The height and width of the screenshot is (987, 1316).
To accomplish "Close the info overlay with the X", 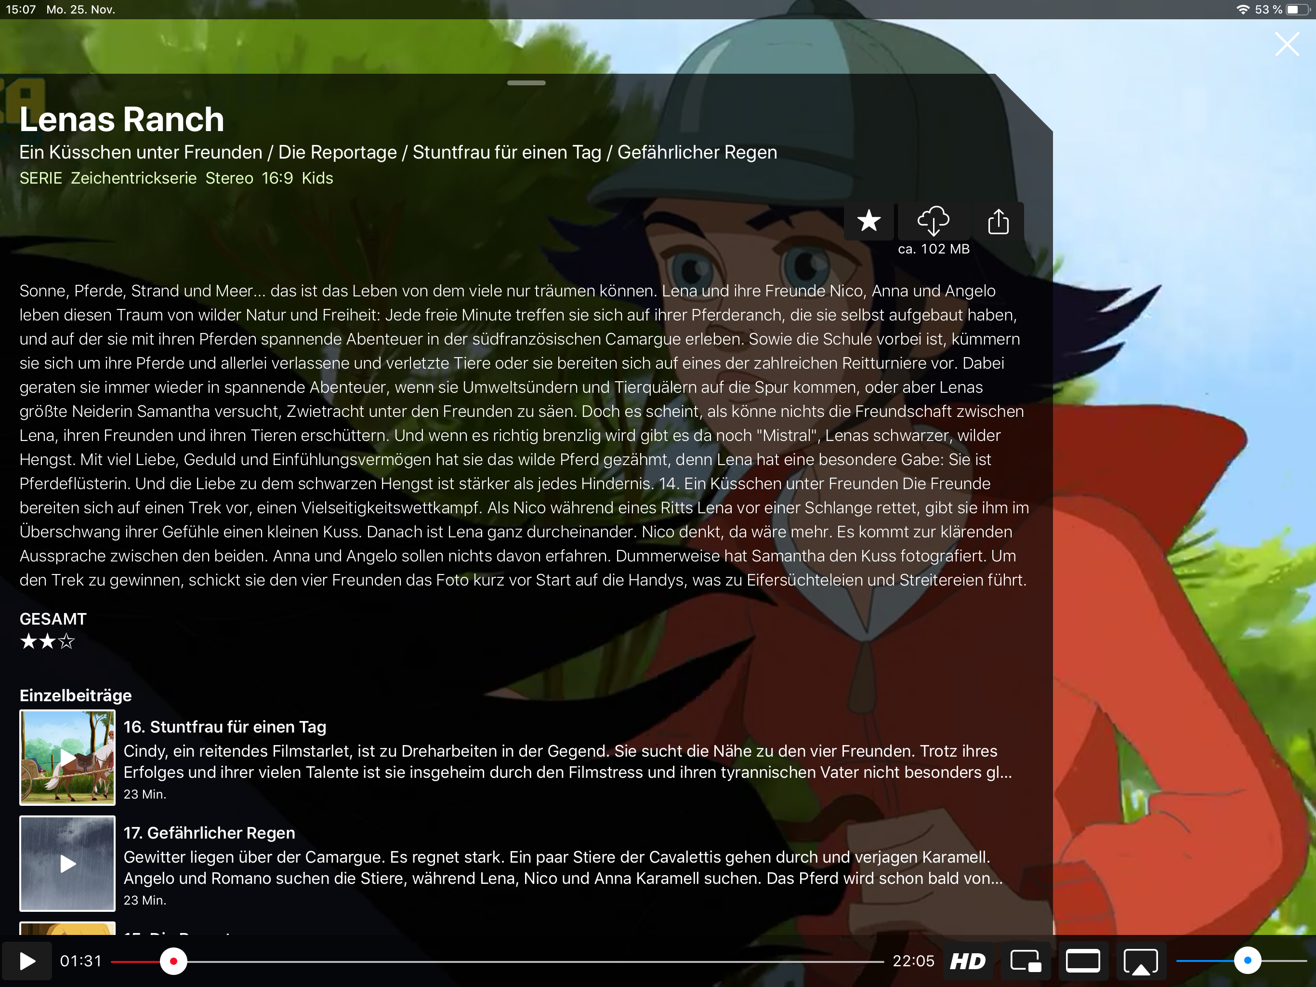I will pyautogui.click(x=1287, y=44).
